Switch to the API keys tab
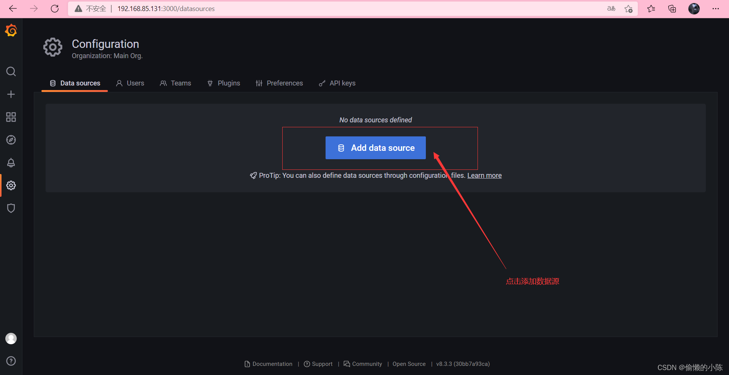Image resolution: width=729 pixels, height=375 pixels. tap(337, 83)
